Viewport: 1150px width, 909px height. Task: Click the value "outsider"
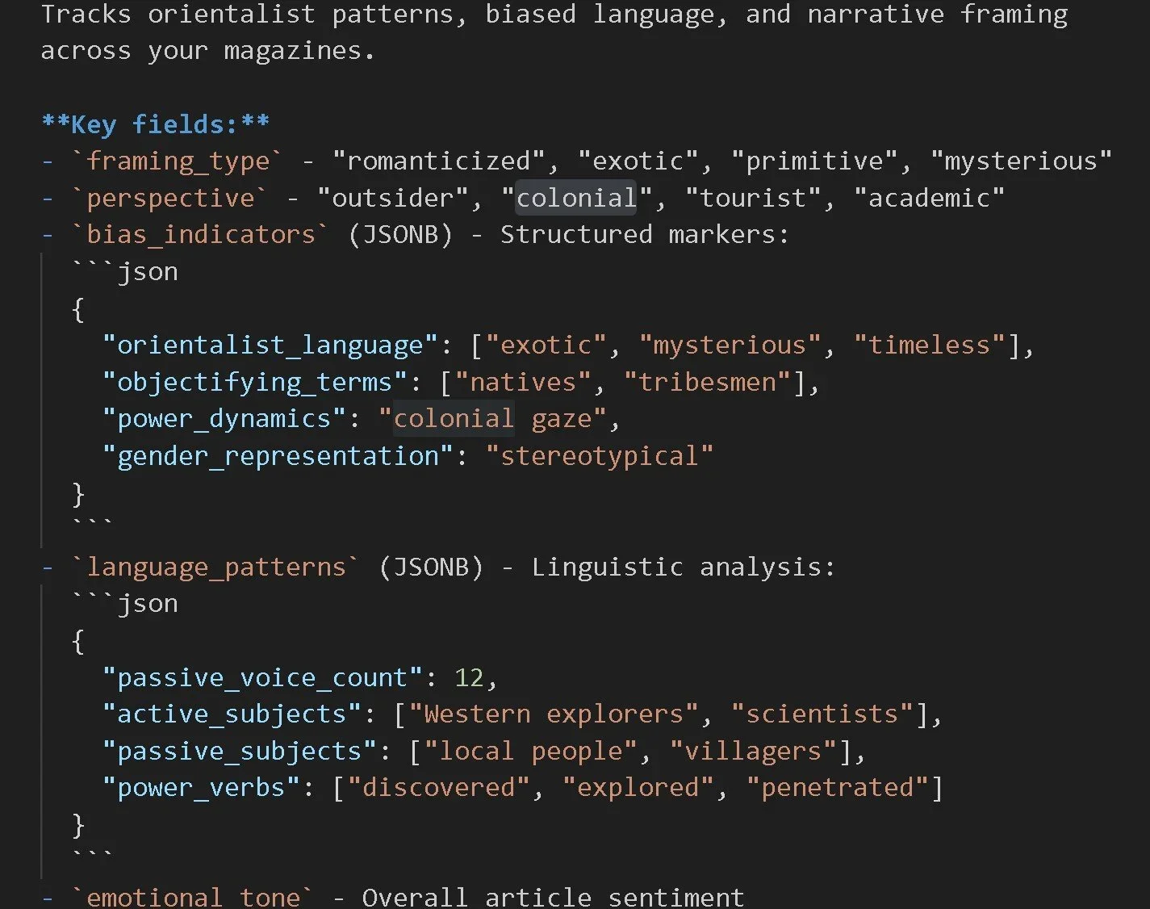(393, 198)
